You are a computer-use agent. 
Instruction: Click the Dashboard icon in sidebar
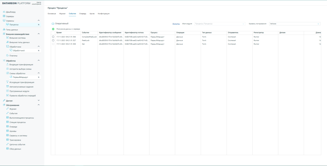pyautogui.click(x=4, y=12)
